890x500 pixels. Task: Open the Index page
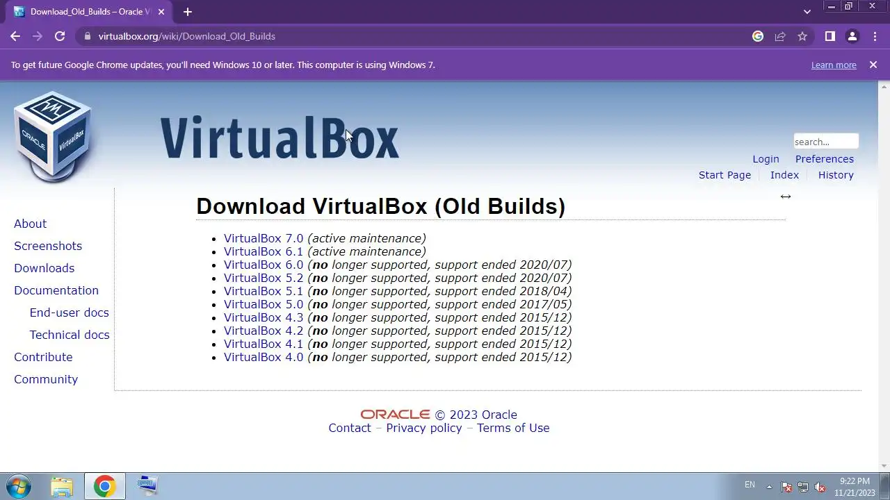click(x=784, y=175)
